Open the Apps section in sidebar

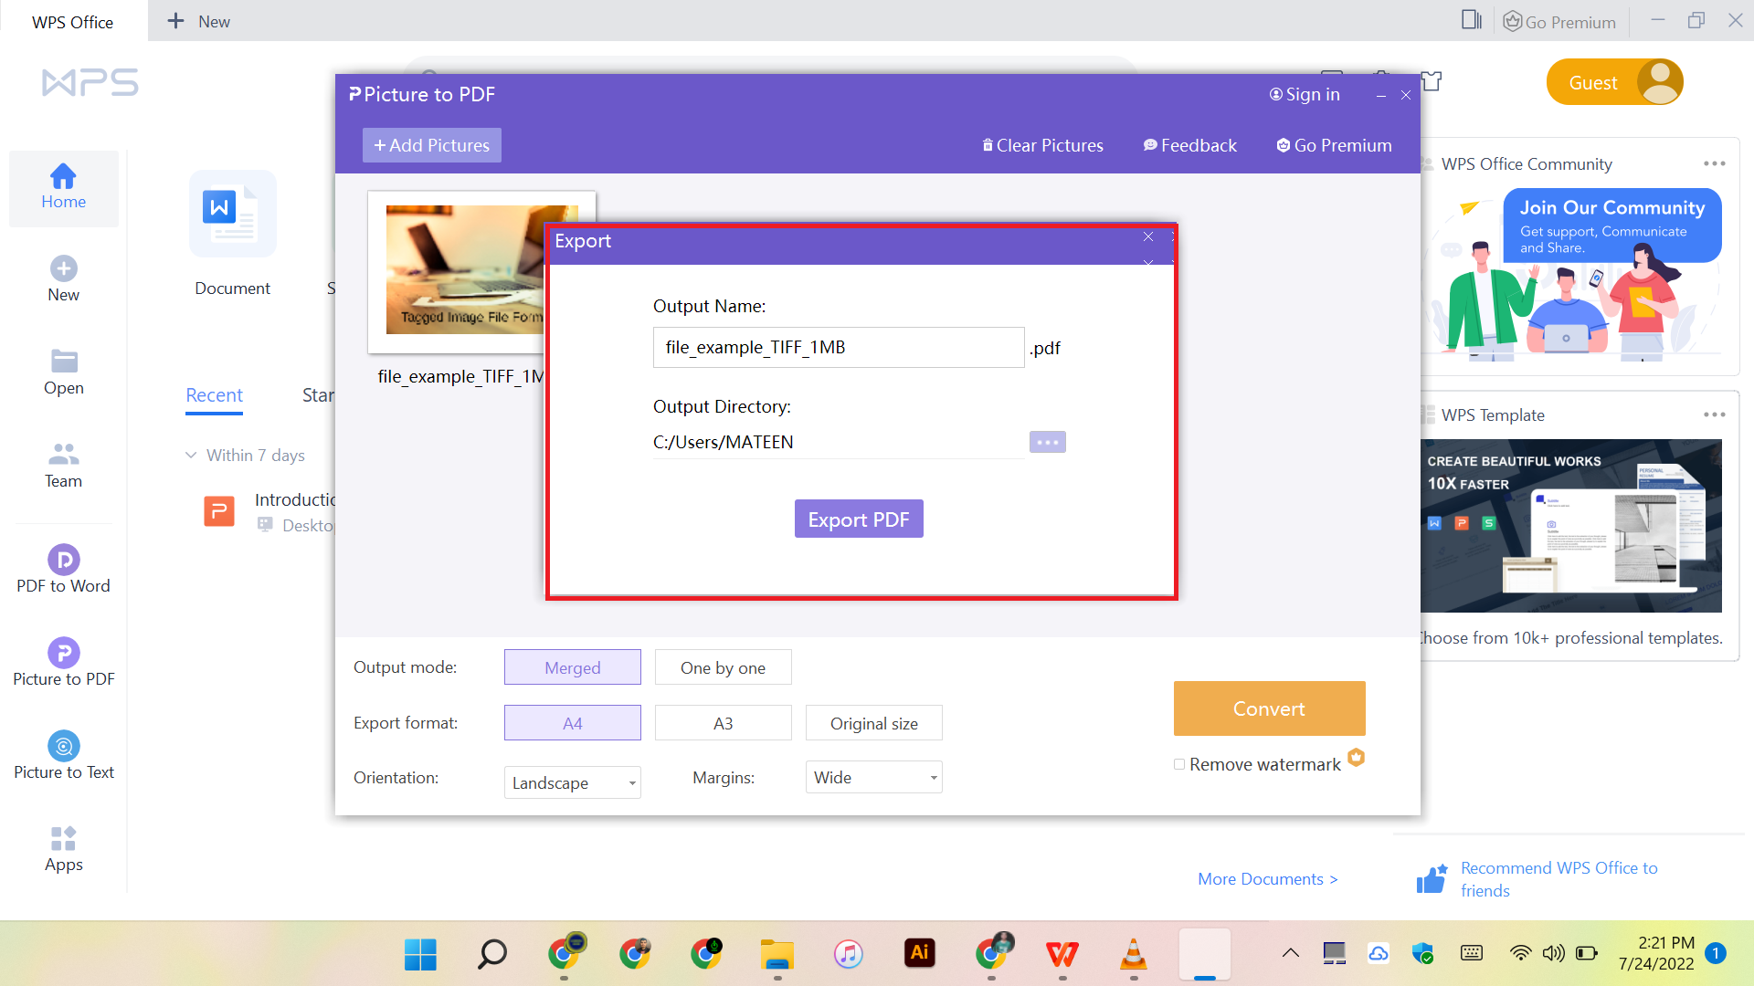click(63, 849)
